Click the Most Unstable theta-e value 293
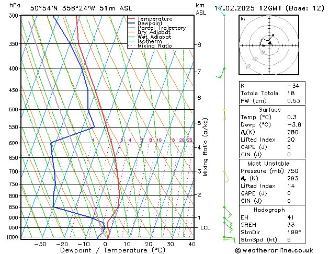The image size is (329, 254). pos(293,178)
